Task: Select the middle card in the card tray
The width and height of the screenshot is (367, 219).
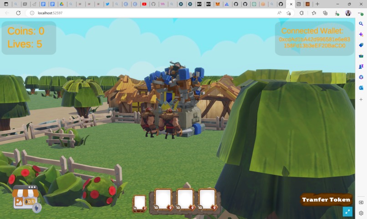Action: (x=185, y=199)
